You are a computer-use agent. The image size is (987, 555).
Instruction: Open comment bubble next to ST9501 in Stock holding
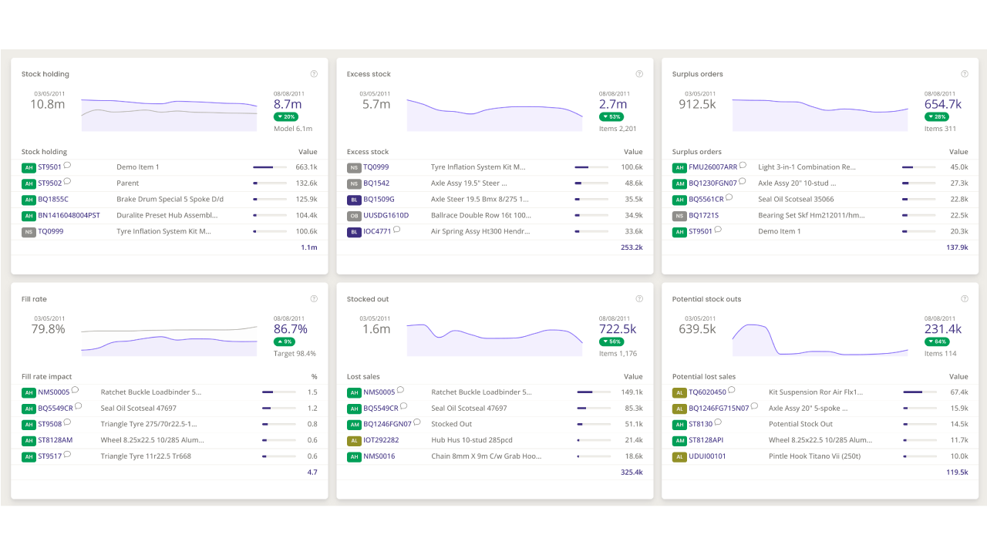tap(67, 166)
